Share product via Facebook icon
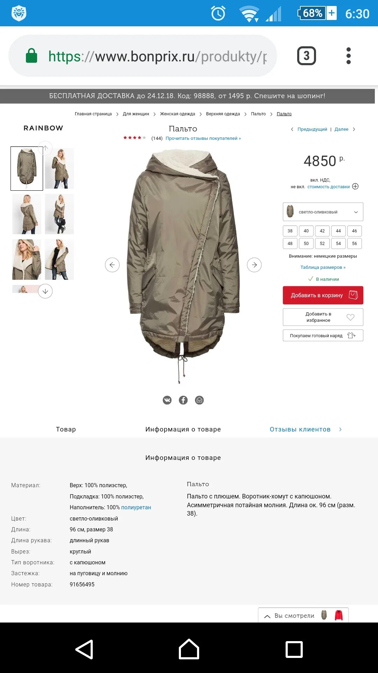The height and width of the screenshot is (673, 378). coord(183,400)
